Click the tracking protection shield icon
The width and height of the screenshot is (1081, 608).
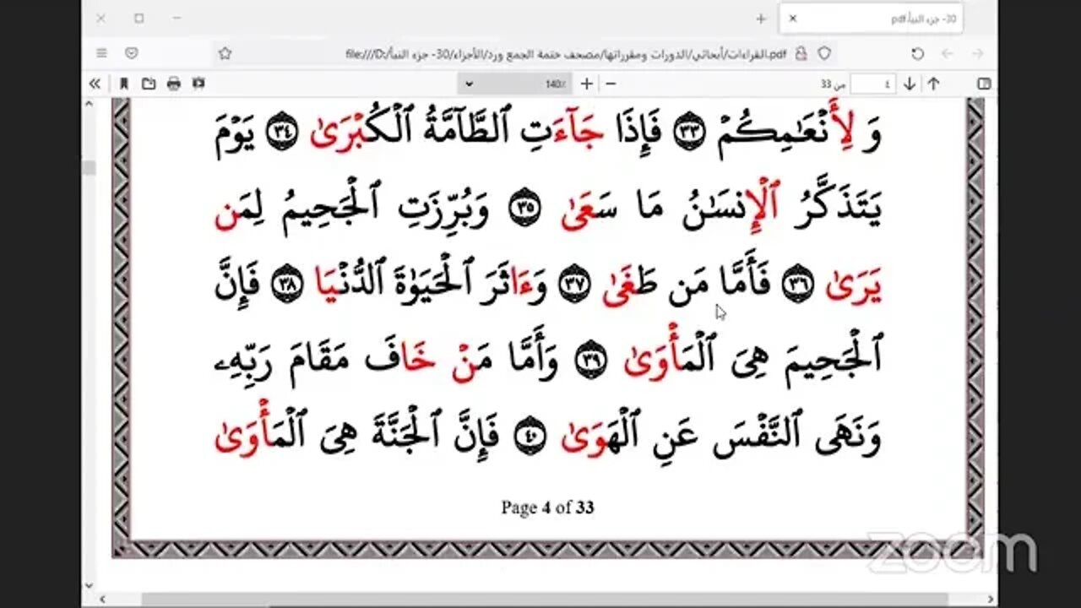pyautogui.click(x=824, y=53)
